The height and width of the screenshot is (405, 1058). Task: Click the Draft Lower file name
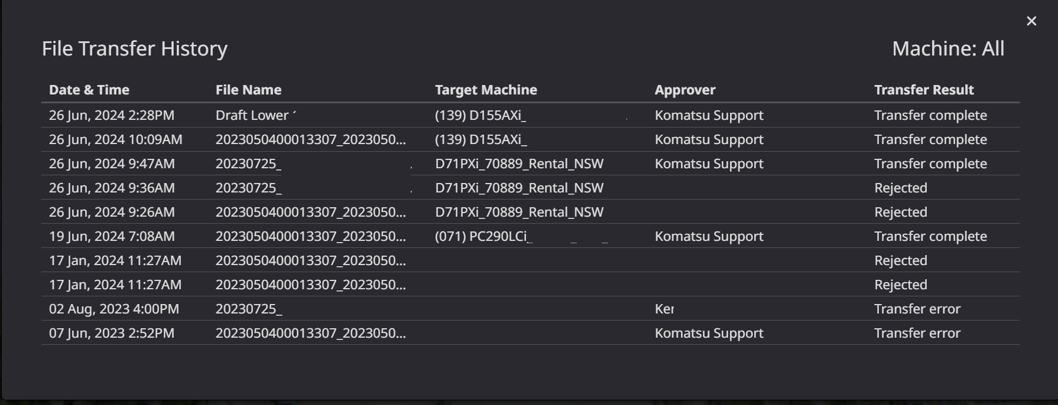pos(256,115)
